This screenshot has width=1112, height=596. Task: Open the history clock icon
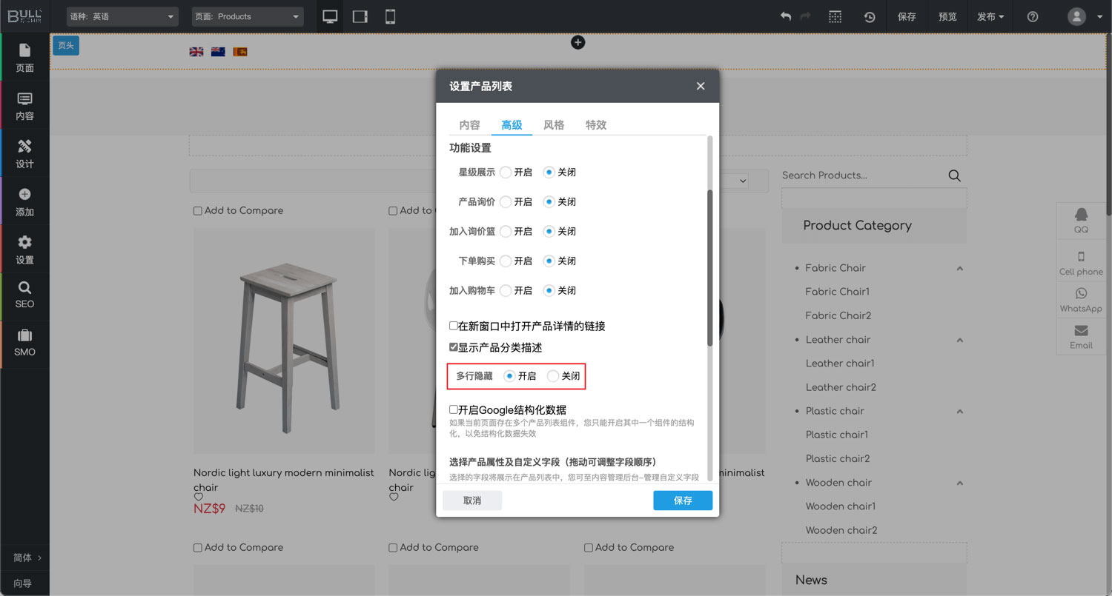coord(870,16)
